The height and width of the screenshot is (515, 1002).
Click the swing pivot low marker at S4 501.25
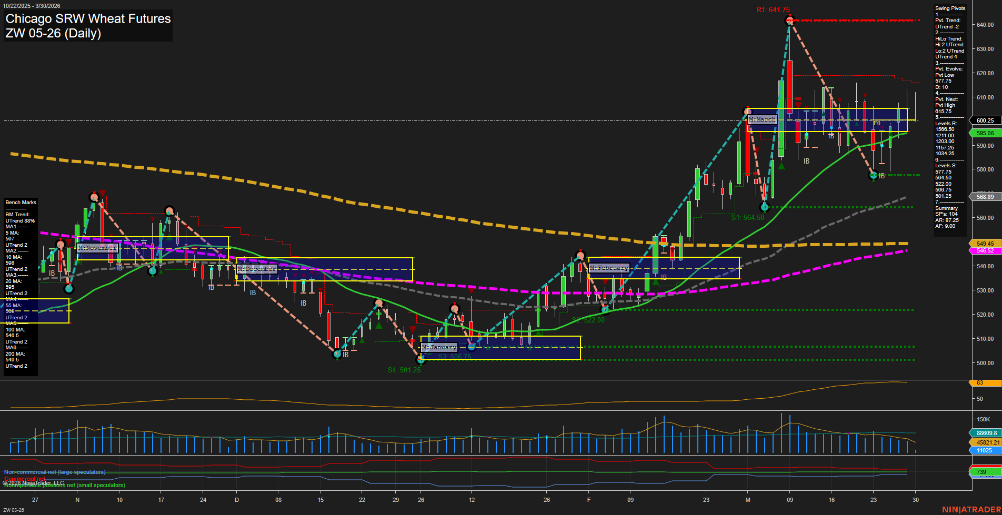[420, 360]
